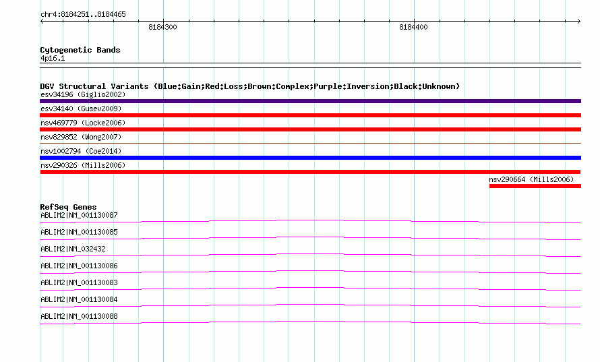Open esv34196 (Giglio2002) variant label
The image size is (600, 362).
tap(83, 94)
